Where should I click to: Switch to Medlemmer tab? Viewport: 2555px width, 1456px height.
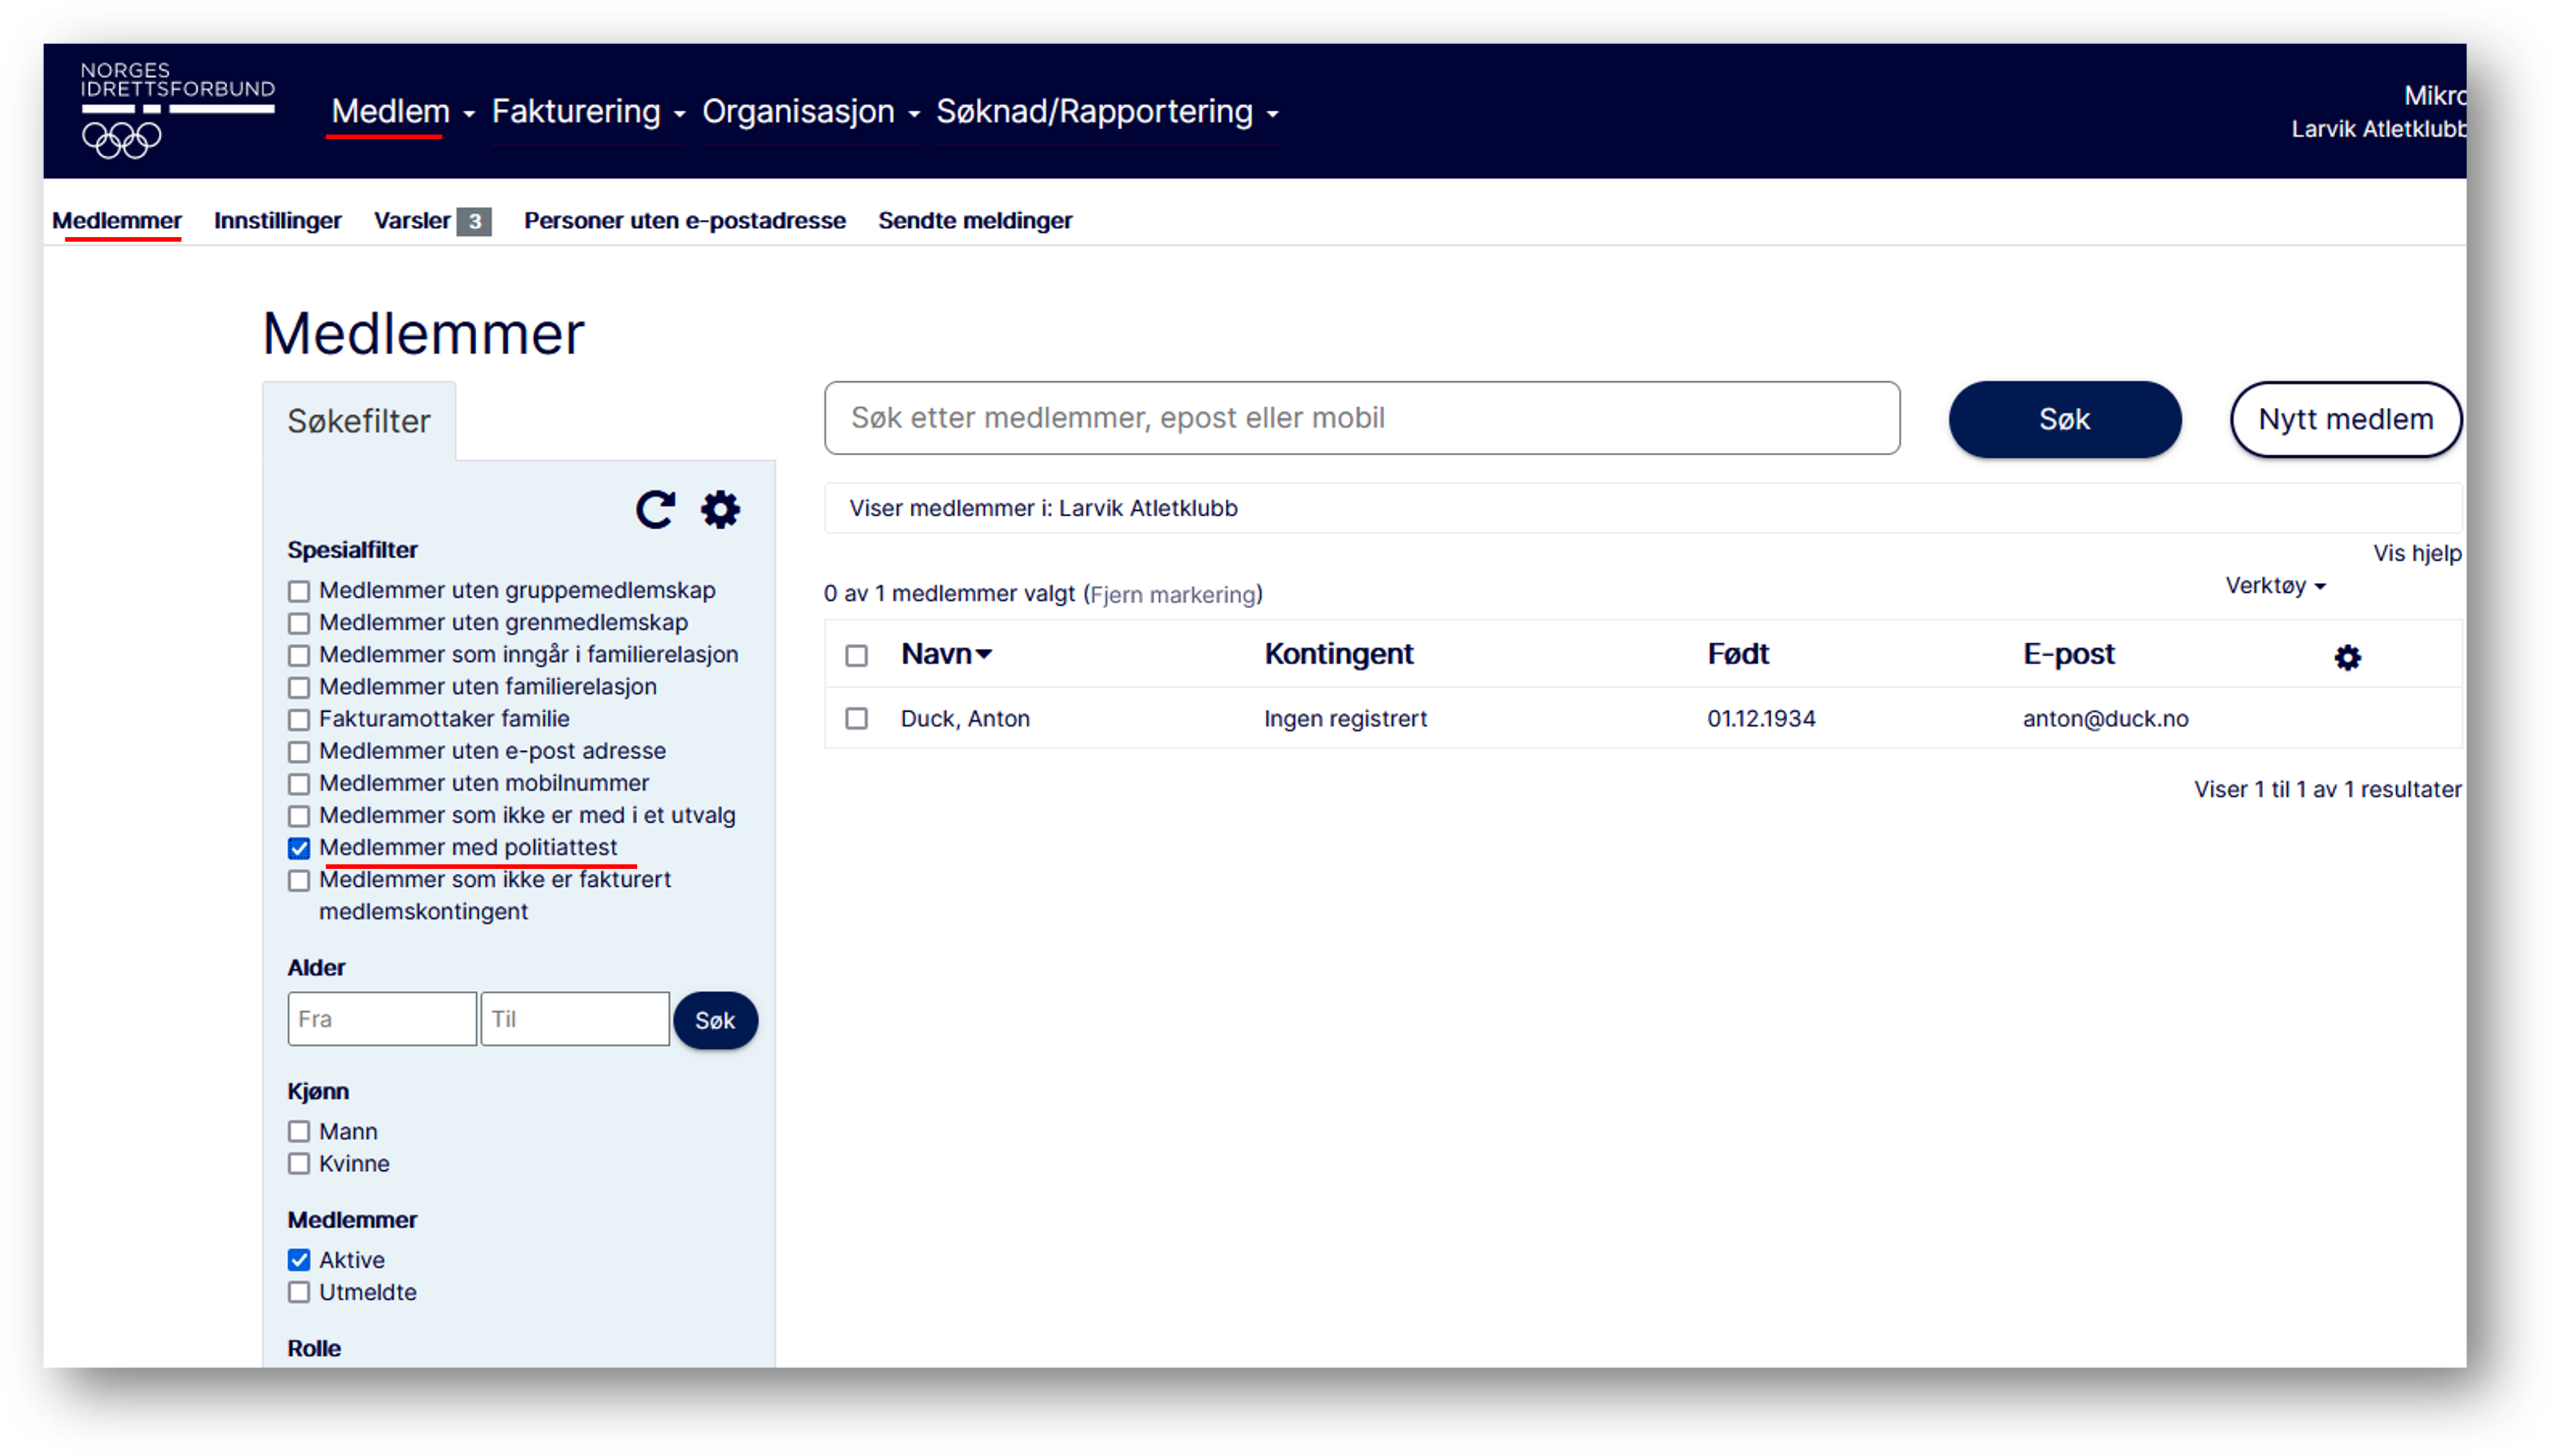click(116, 220)
